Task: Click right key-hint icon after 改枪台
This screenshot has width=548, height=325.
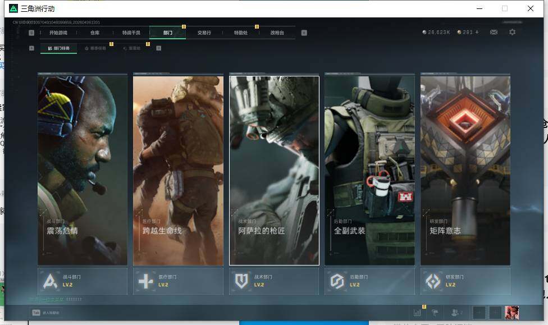Action: [x=304, y=33]
